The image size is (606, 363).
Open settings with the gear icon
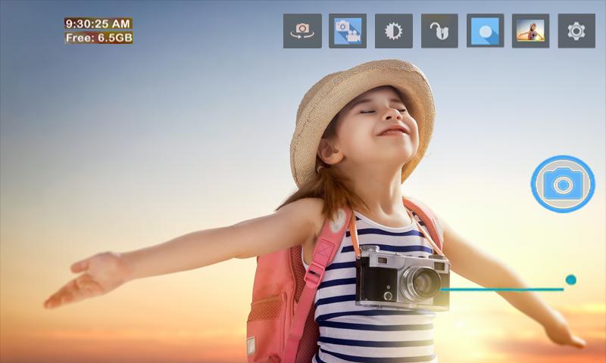click(576, 31)
